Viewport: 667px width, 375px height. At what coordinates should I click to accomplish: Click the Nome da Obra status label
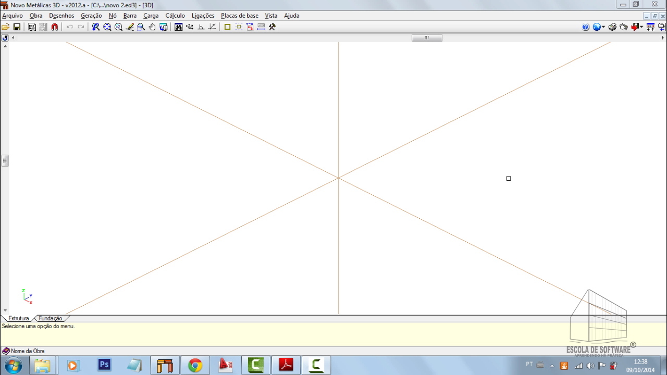pyautogui.click(x=28, y=351)
